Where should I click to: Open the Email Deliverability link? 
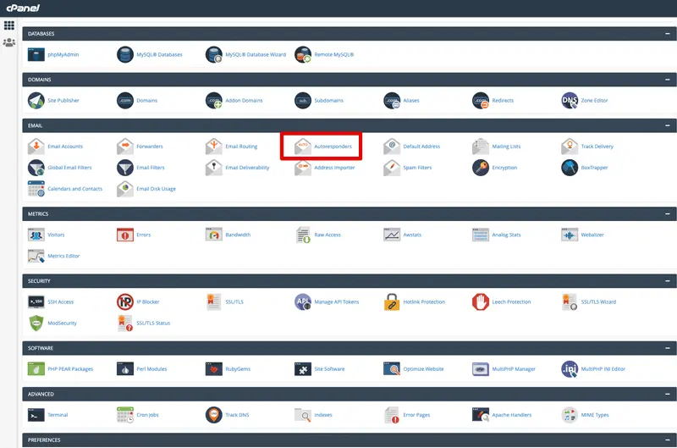click(x=247, y=168)
